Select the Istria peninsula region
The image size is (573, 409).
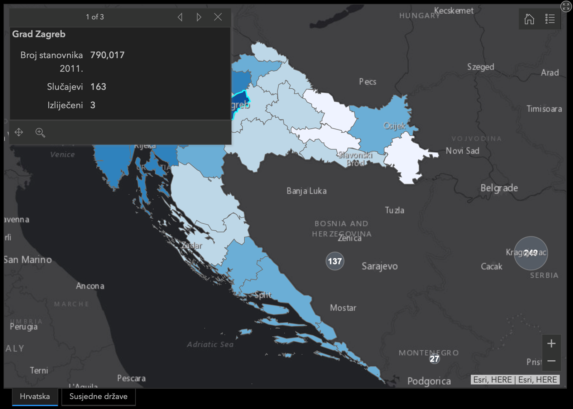click(113, 163)
